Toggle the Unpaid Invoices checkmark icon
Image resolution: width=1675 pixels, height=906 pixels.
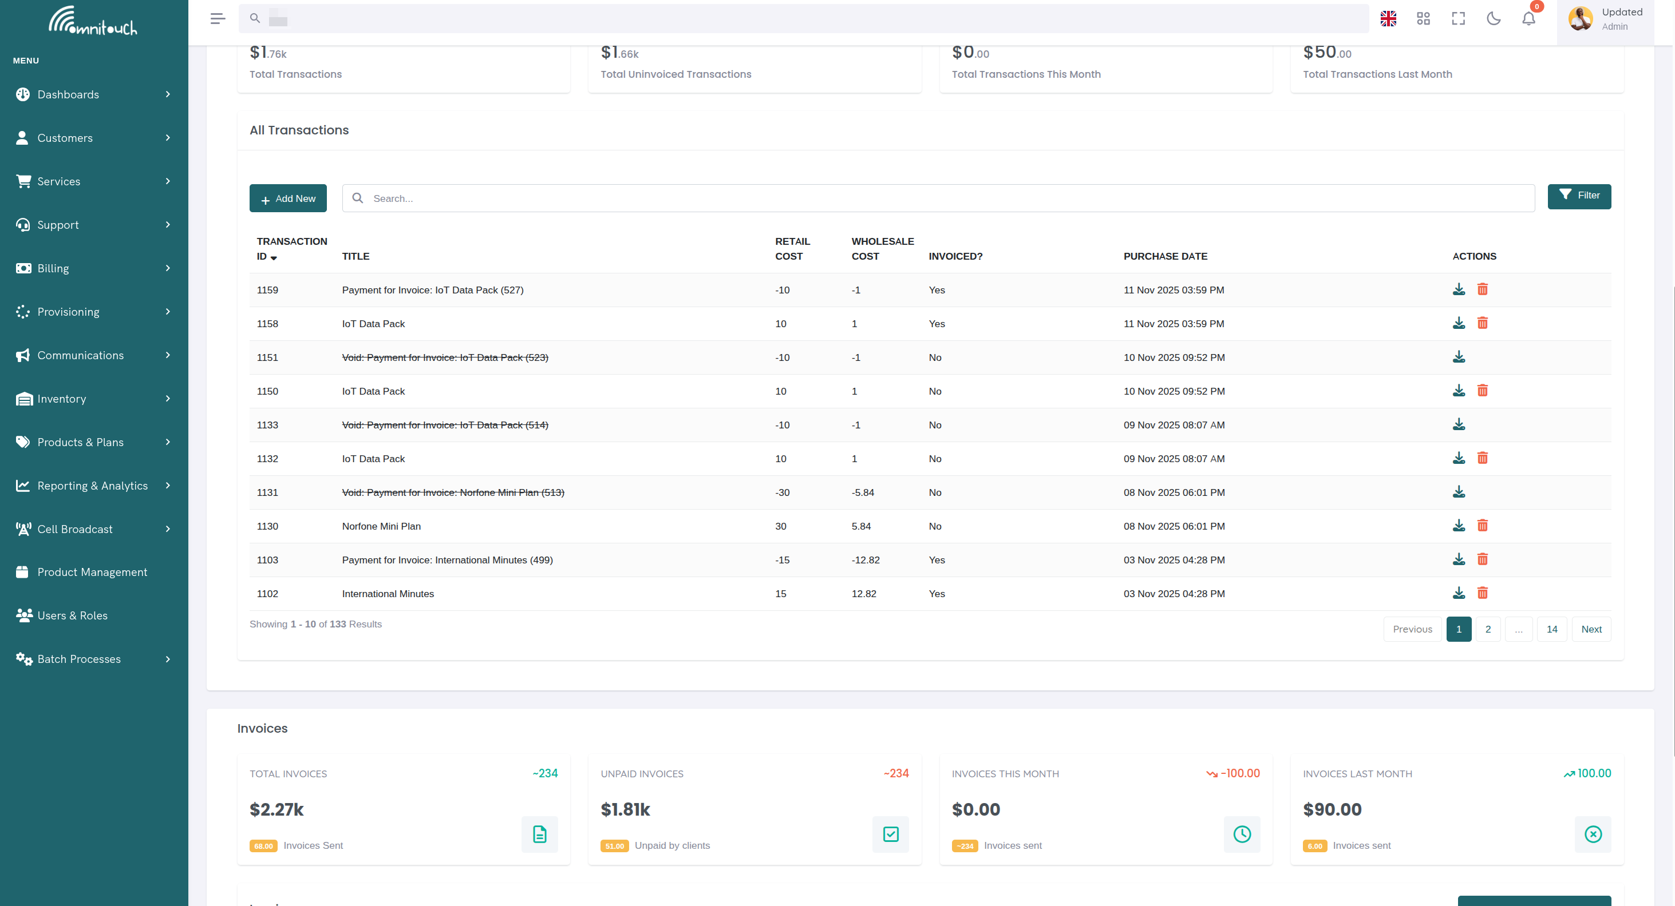(891, 835)
